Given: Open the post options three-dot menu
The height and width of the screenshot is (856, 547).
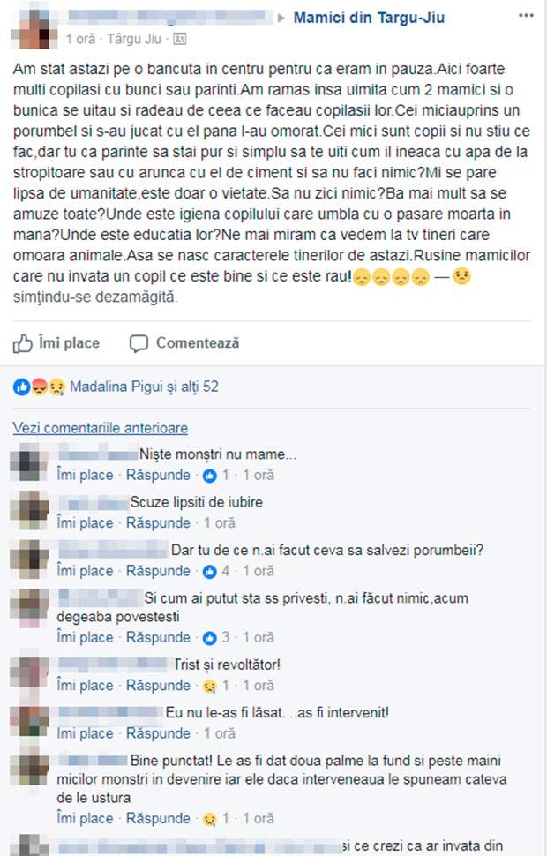Looking at the screenshot, I should coord(526,15).
